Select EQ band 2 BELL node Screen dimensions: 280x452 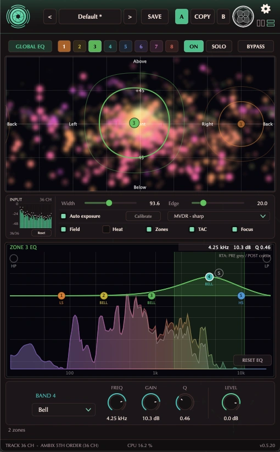[x=104, y=295]
